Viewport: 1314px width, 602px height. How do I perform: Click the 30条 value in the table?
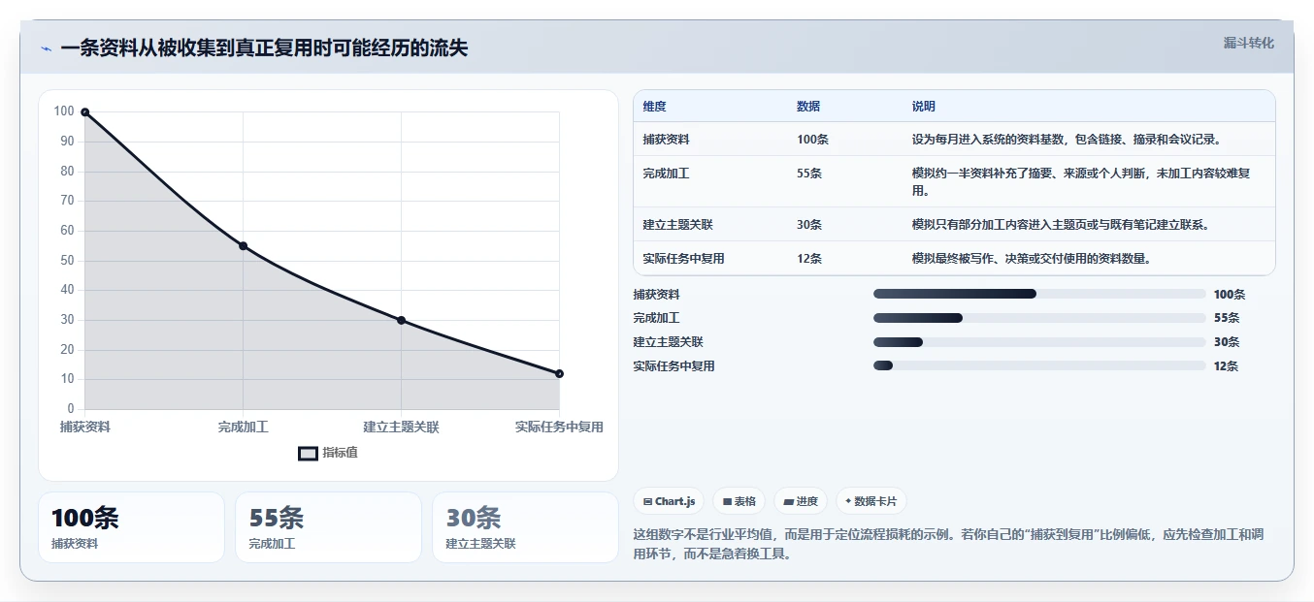pos(809,225)
